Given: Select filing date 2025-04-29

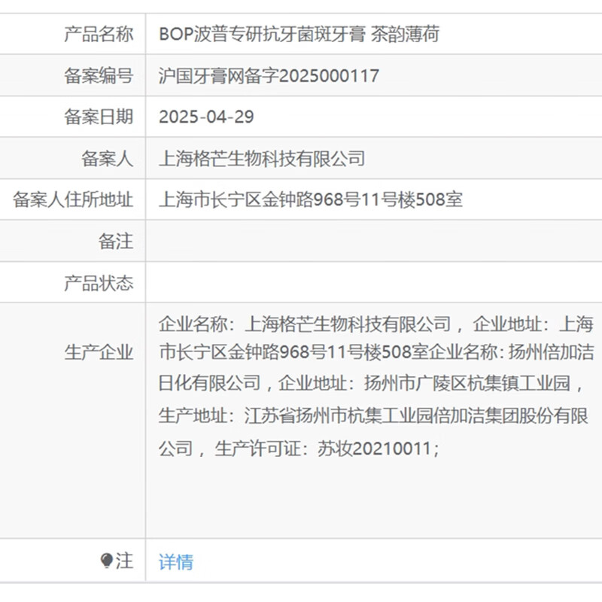Looking at the screenshot, I should pyautogui.click(x=206, y=117).
